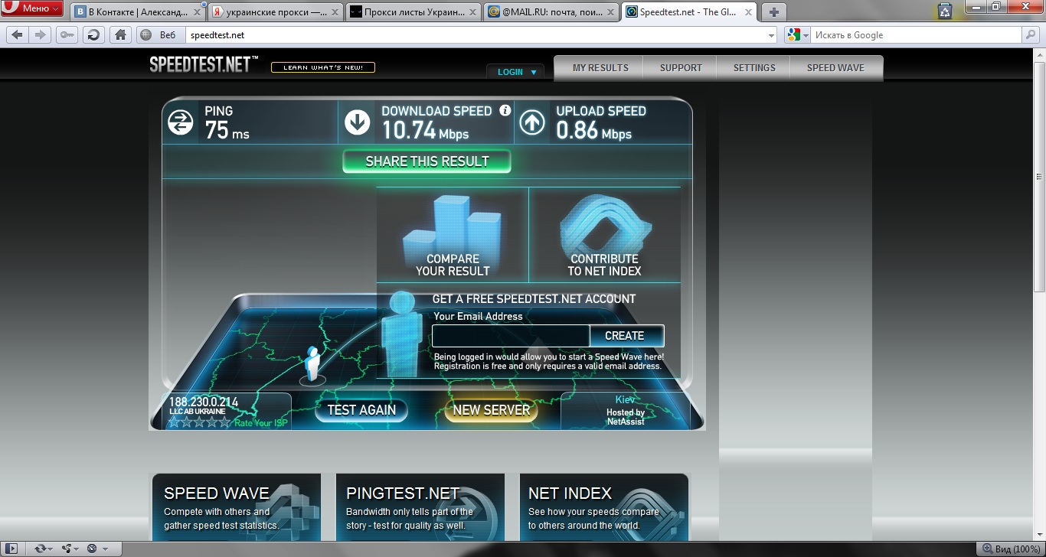Click the Opera Turbo gauge icon
Screen dimensions: 1046x557
92,549
